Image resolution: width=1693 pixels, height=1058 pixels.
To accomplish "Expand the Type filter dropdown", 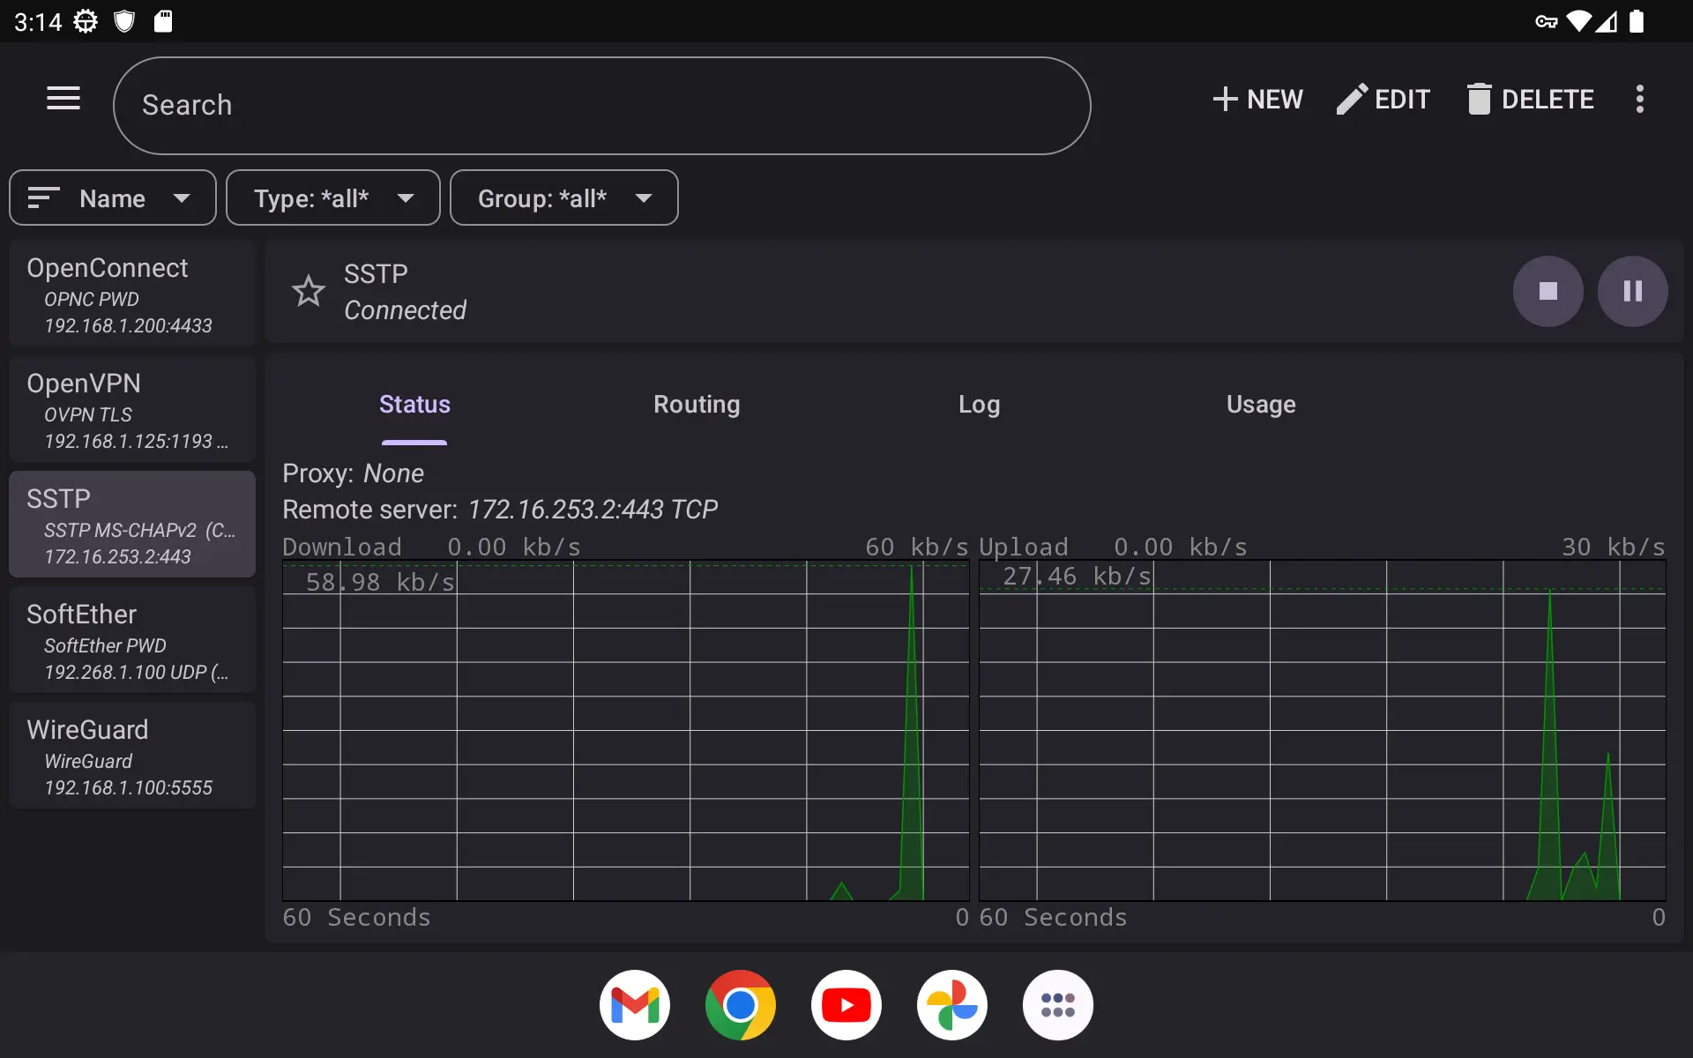I will (x=333, y=197).
